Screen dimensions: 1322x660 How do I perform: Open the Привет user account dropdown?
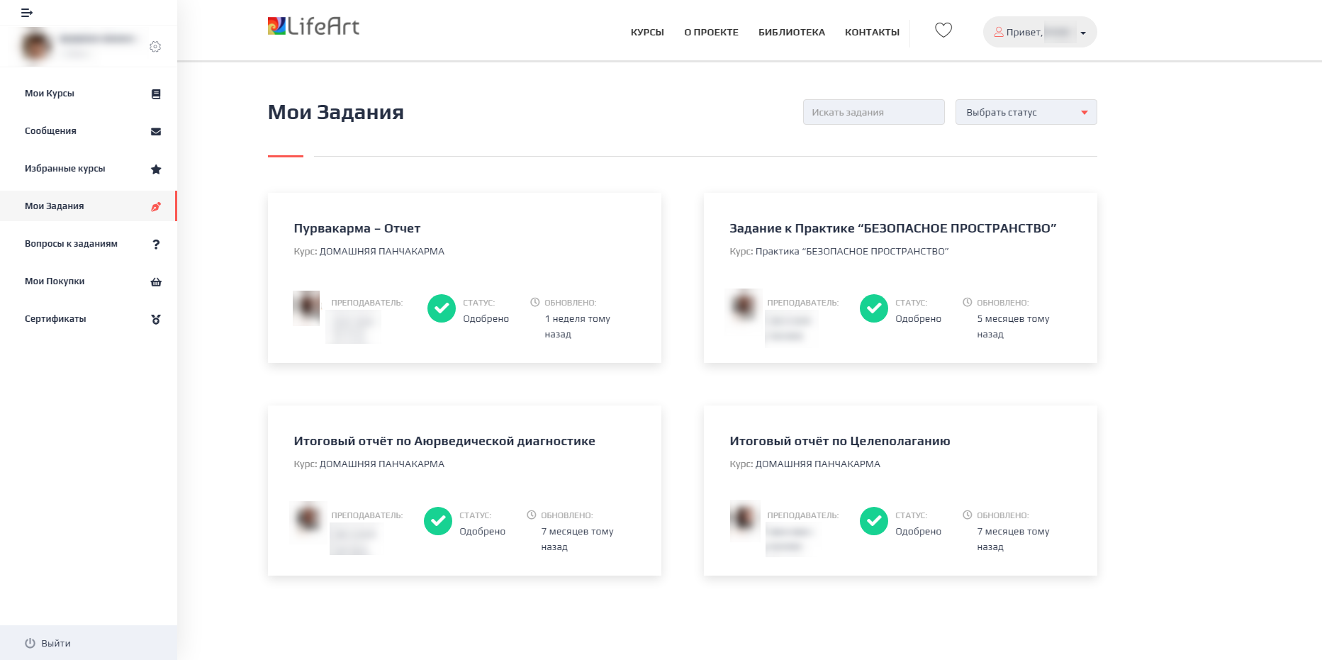pyautogui.click(x=1039, y=32)
